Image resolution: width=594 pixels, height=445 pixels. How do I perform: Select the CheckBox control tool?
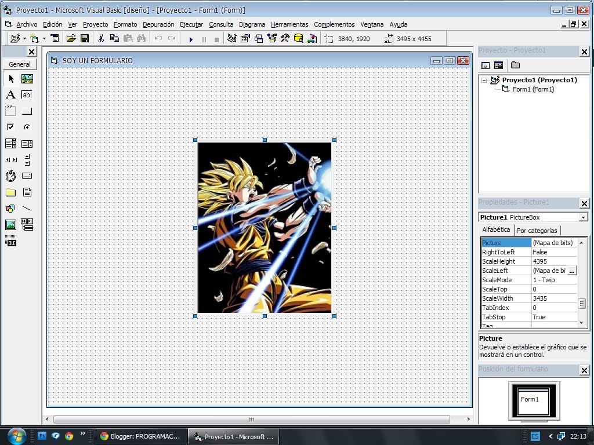pyautogui.click(x=10, y=126)
